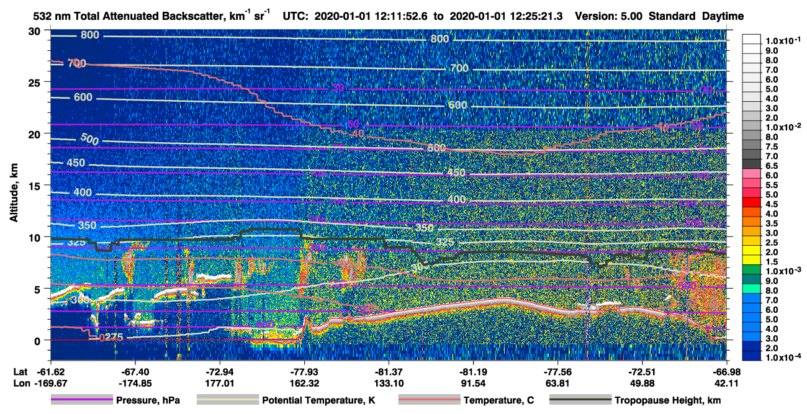This screenshot has width=807, height=414.
Task: Click the longitude value '177.01'
Action: 219,383
